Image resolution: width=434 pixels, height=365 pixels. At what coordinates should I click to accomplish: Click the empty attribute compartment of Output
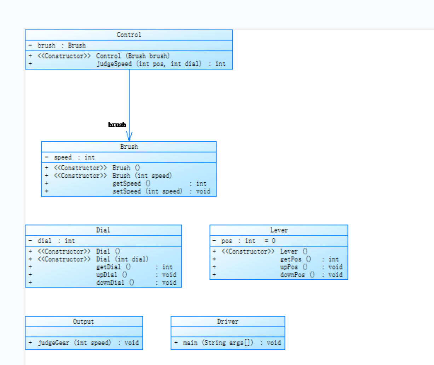click(84, 332)
